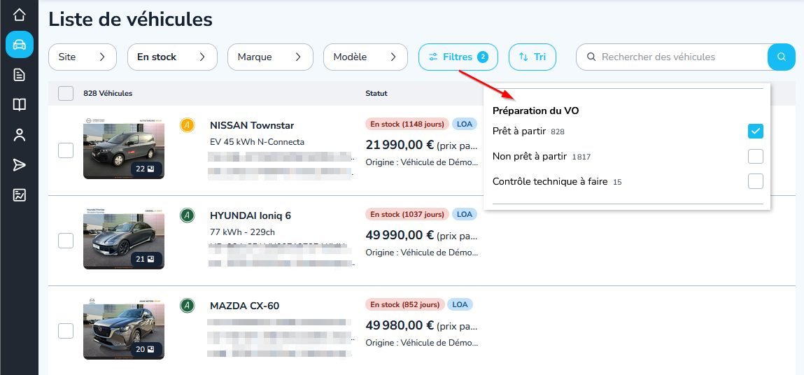Click the green A badge on MAZDA CX-60
804x375 pixels.
187,305
